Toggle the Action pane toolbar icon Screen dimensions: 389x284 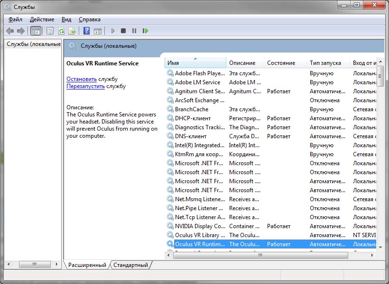coord(98,31)
